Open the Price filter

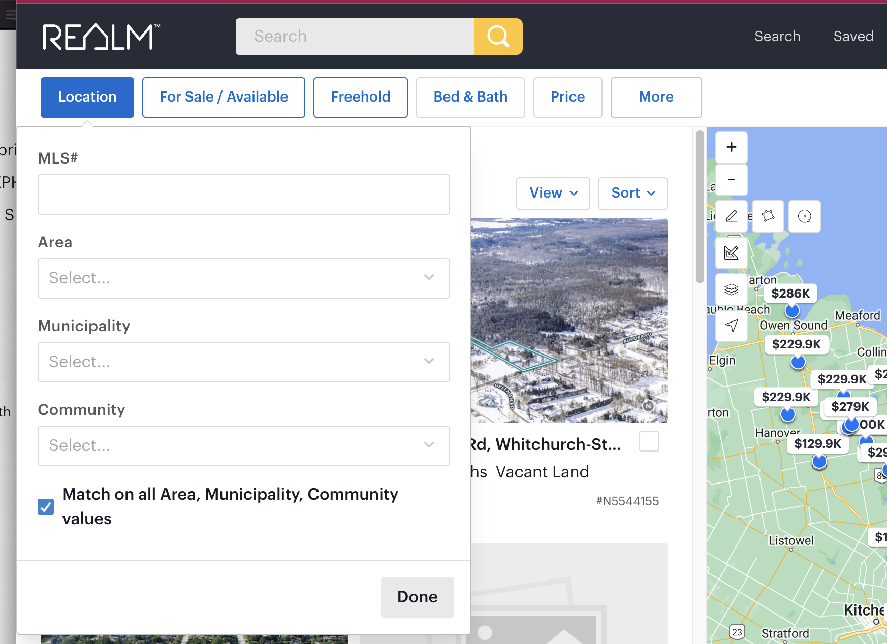(567, 97)
